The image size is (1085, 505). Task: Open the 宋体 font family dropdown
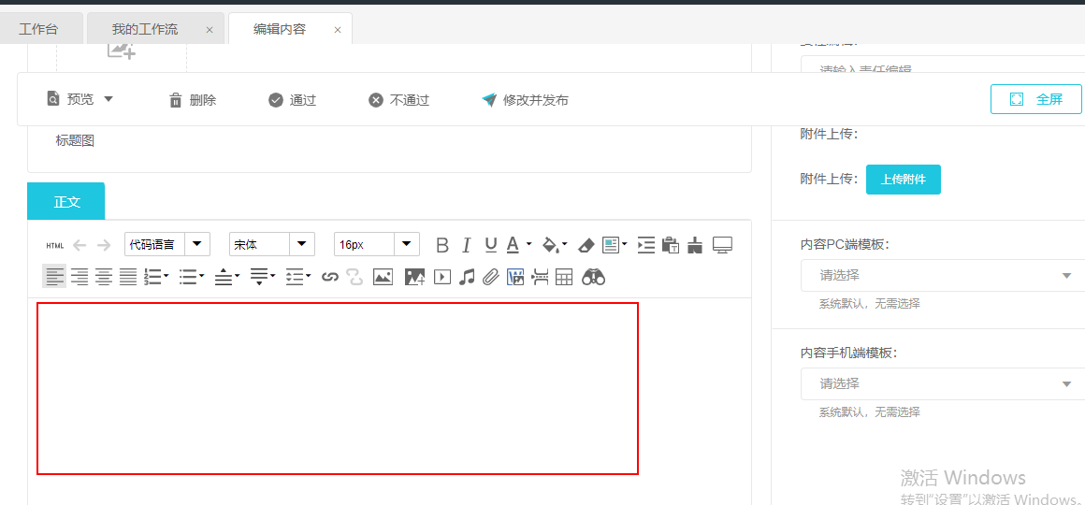[272, 244]
